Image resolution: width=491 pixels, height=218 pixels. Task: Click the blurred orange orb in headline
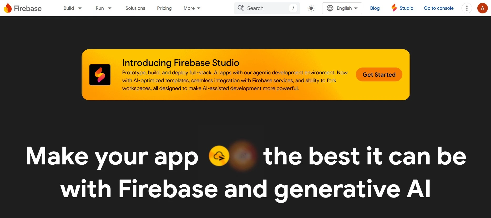click(x=242, y=156)
